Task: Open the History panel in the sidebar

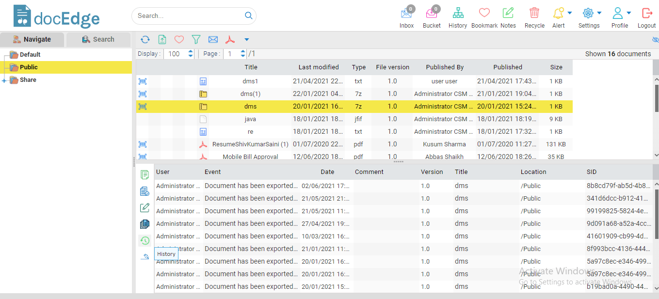Action: [x=145, y=240]
